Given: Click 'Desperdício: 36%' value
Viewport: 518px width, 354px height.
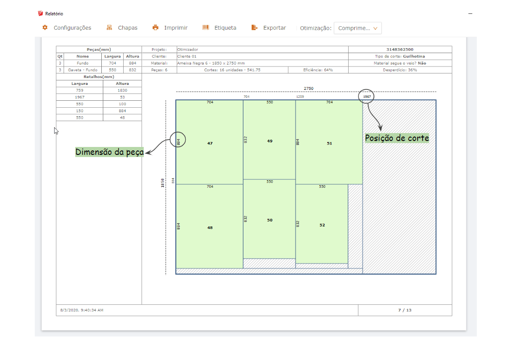Looking at the screenshot, I should (x=400, y=70).
